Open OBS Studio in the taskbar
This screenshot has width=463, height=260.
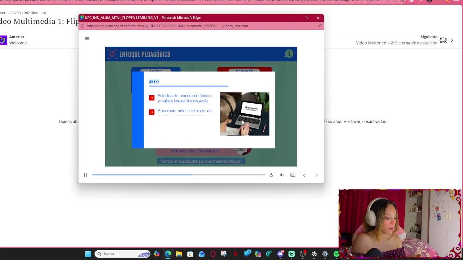(x=303, y=254)
